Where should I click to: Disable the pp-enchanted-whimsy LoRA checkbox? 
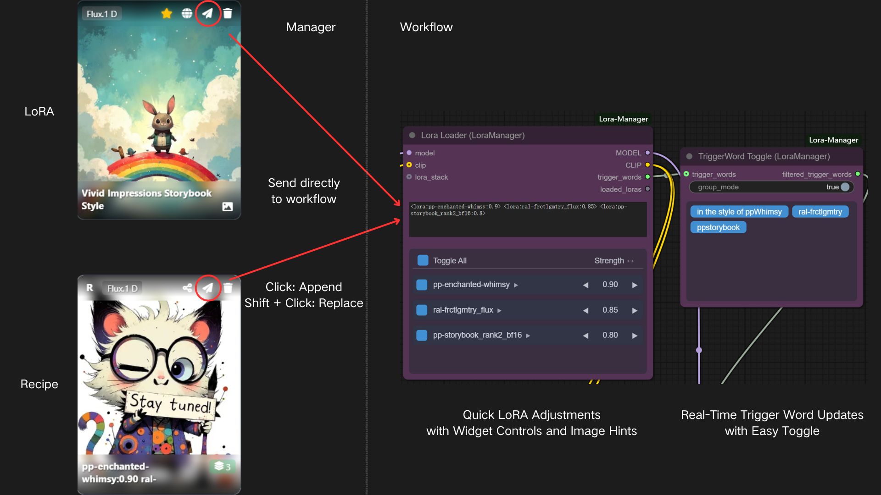click(x=422, y=285)
